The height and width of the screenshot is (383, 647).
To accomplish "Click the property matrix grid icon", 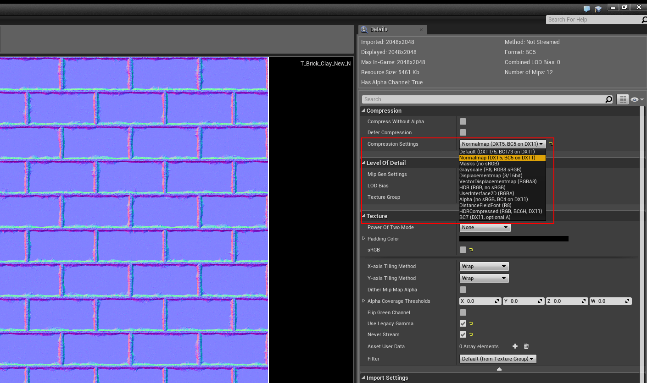I will click(622, 99).
